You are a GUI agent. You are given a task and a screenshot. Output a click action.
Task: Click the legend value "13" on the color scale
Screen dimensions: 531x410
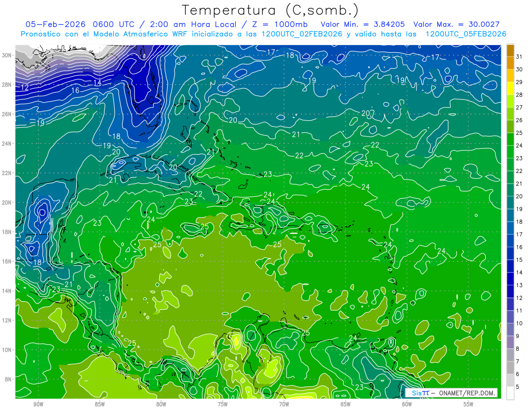click(519, 285)
